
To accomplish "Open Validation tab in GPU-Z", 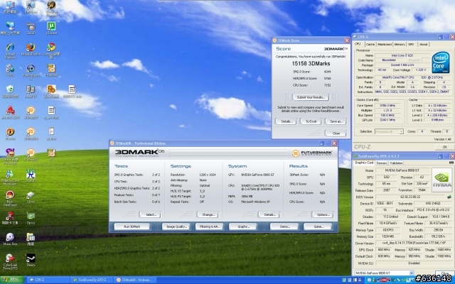I will click(x=396, y=163).
